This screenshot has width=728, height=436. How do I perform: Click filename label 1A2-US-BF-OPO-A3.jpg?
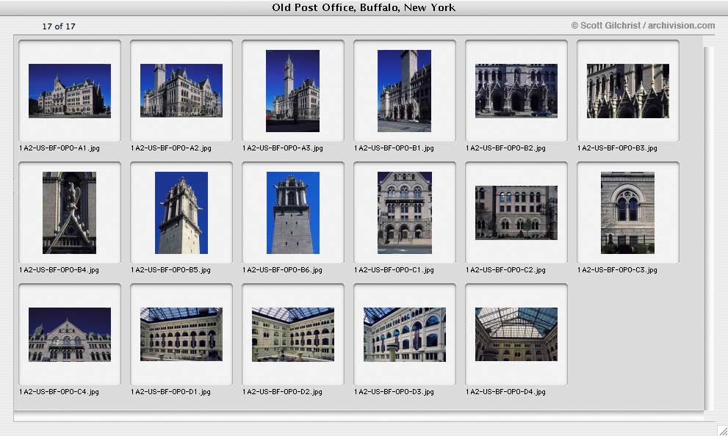coord(283,148)
